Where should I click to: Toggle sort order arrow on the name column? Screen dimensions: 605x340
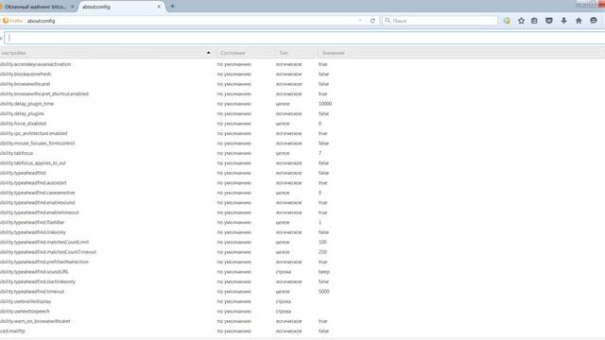click(208, 53)
